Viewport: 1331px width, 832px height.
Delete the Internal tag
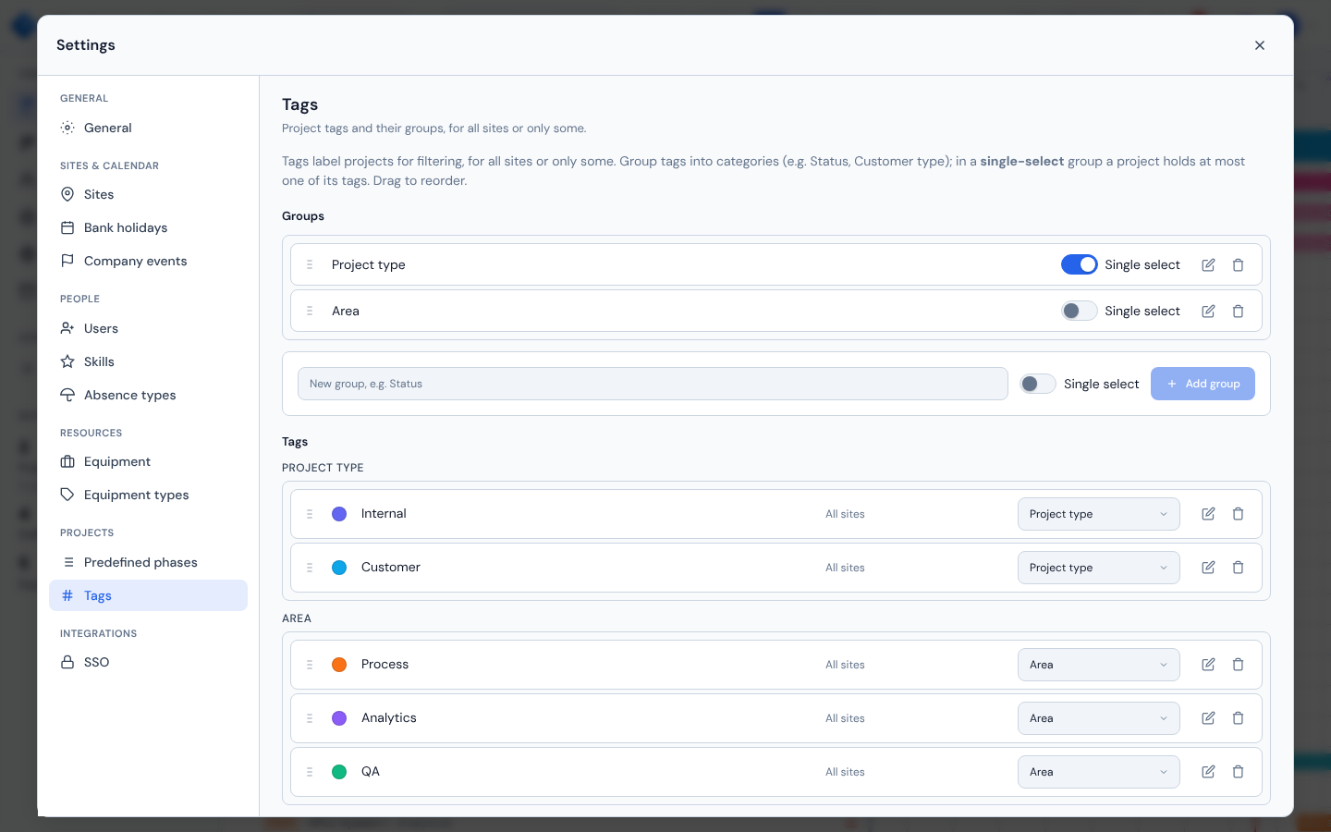(1238, 514)
